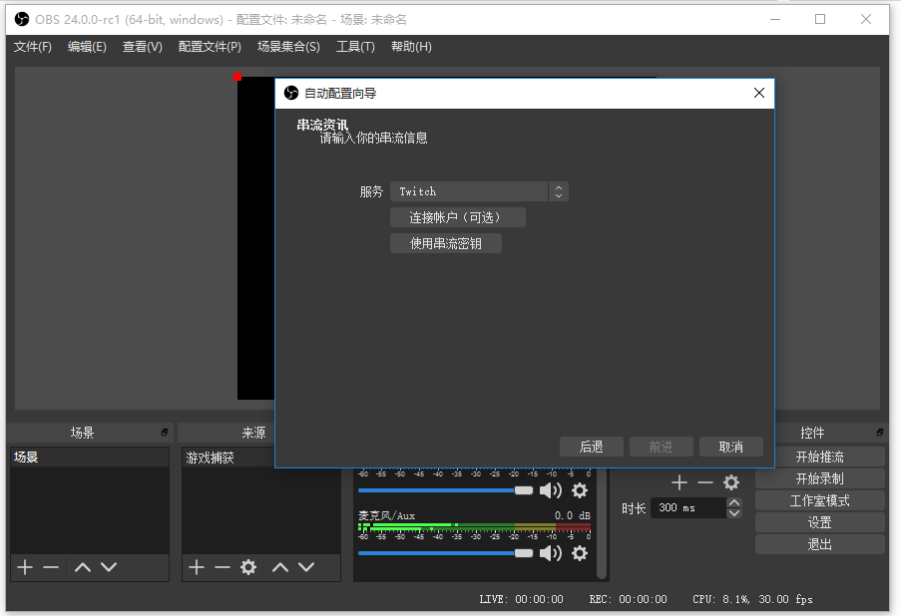
Task: Add a new source with the plus icon
Action: coord(195,567)
